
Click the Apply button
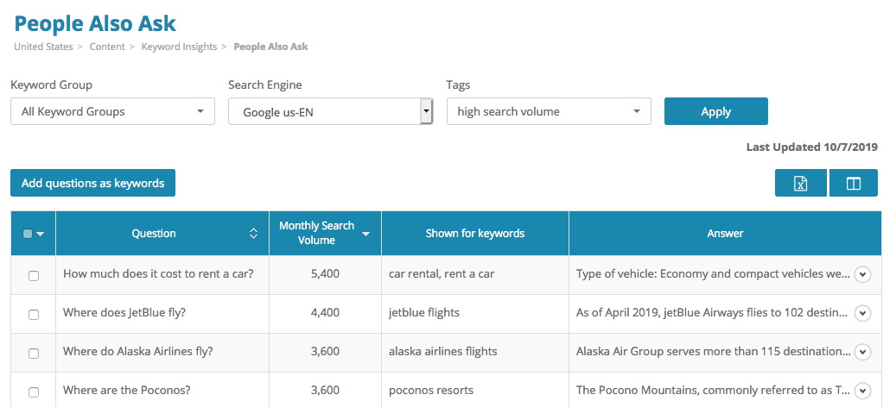point(715,111)
